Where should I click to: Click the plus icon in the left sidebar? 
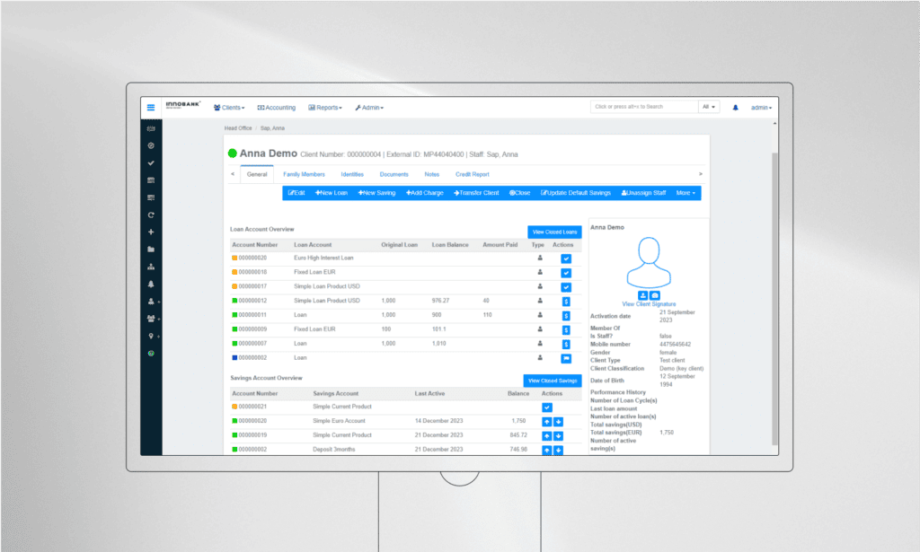[151, 230]
